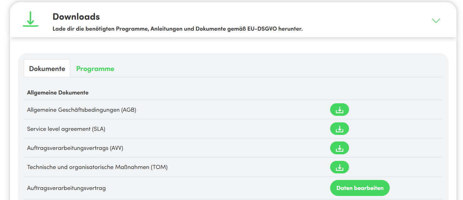Switch to the Dokumente tab
This screenshot has height=200, width=463.
pyautogui.click(x=47, y=69)
